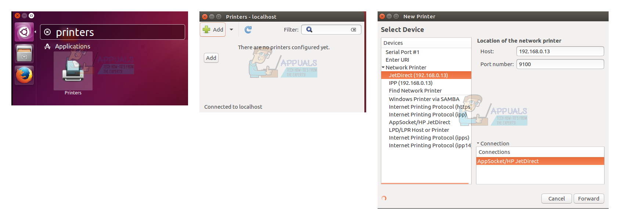This screenshot has width=620, height=220.
Task: Click the Ubuntu Dash home icon
Action: [24, 32]
